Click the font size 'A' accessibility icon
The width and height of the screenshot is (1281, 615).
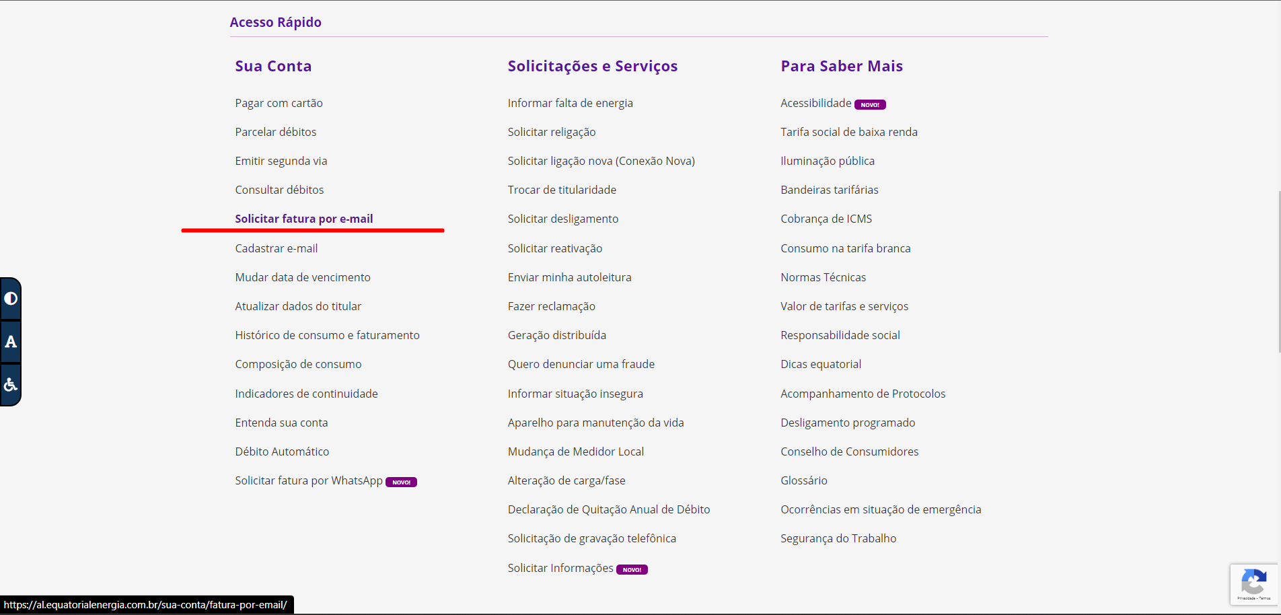tap(11, 342)
